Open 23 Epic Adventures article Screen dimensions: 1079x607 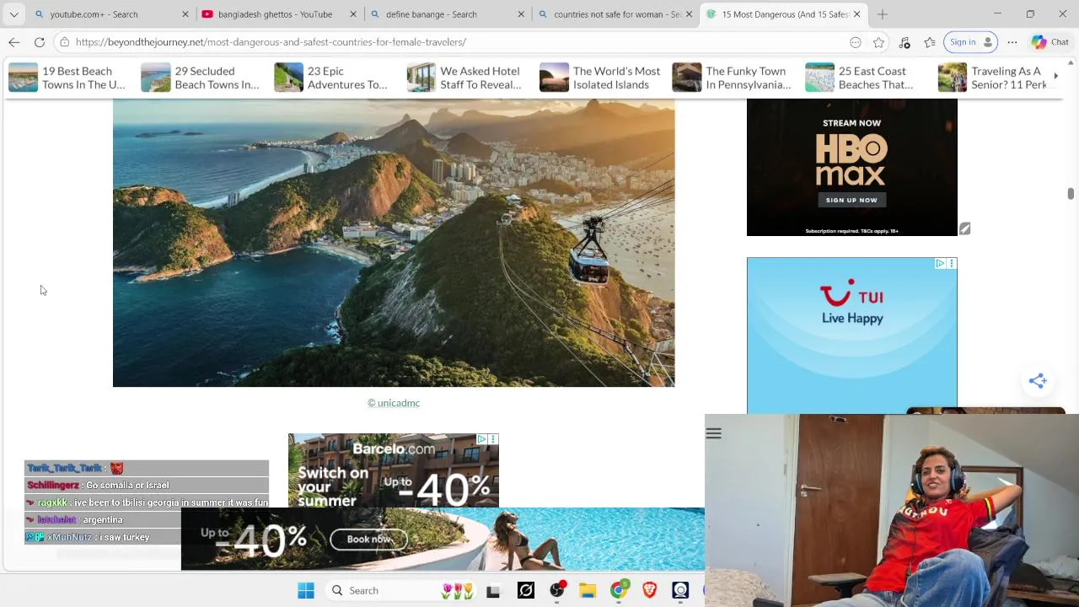(x=332, y=78)
